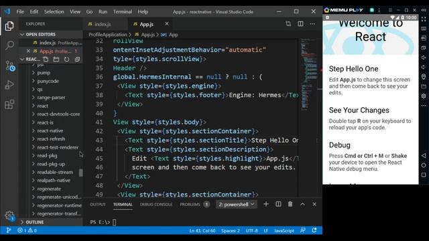Image resolution: width=429 pixels, height=241 pixels.
Task: Click the explorer tree scrollbar thumb
Action: pos(80,173)
